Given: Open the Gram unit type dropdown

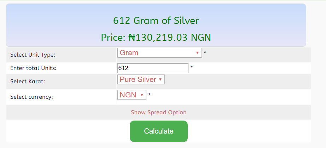Looking at the screenshot, I should (x=159, y=53).
